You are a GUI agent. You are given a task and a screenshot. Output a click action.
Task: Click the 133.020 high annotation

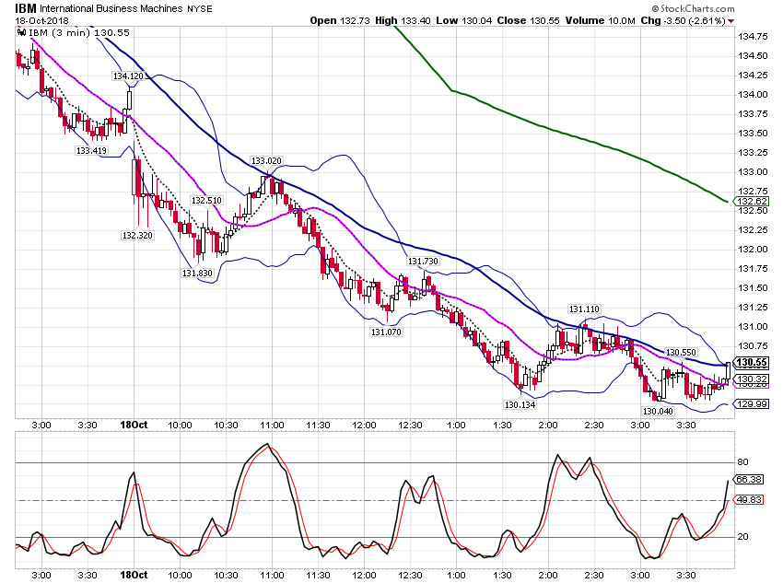pyautogui.click(x=266, y=161)
